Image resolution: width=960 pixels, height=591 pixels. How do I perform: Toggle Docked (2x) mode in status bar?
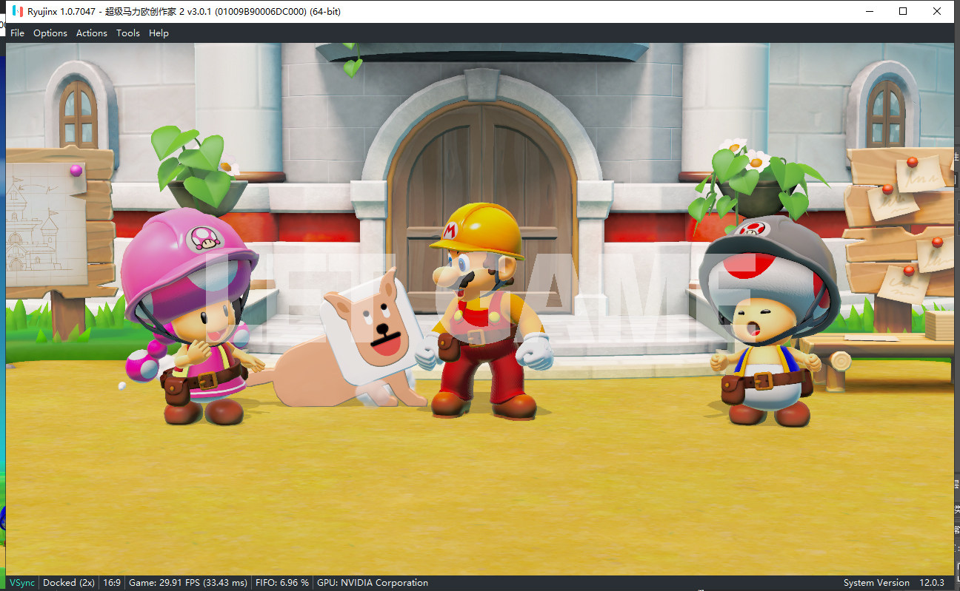68,583
